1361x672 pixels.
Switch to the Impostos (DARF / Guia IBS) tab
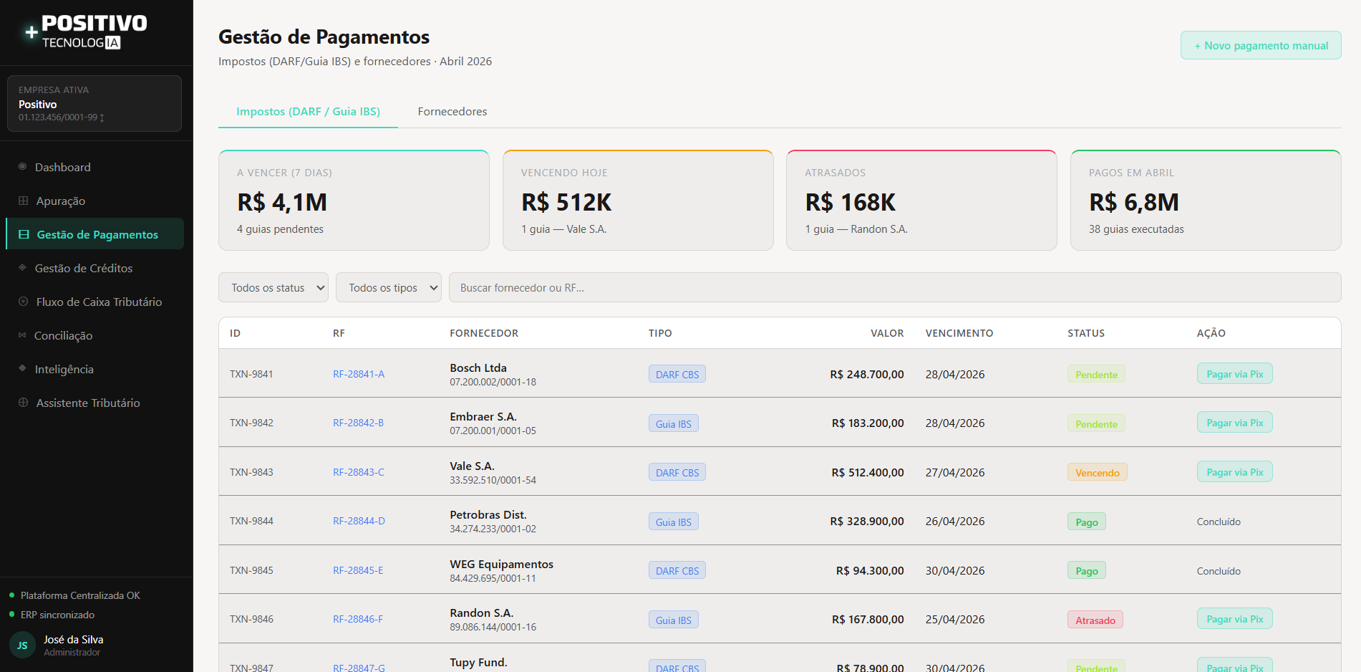[308, 111]
